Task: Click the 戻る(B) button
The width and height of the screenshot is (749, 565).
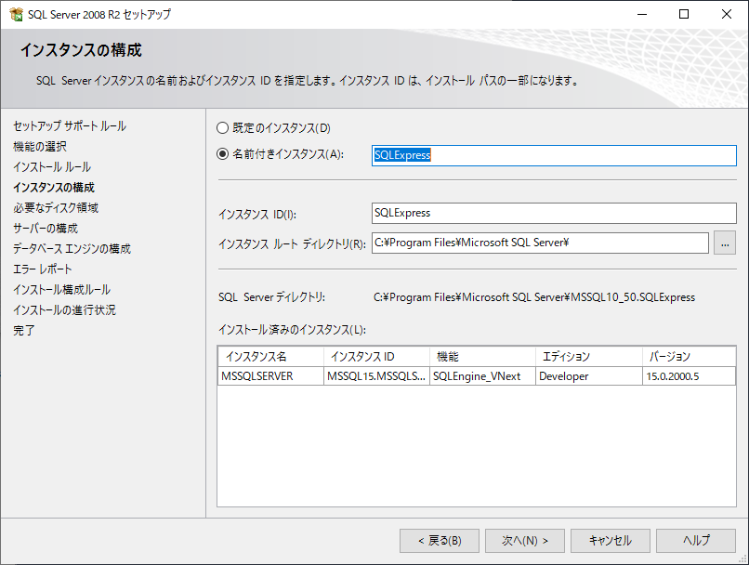Action: pos(439,541)
